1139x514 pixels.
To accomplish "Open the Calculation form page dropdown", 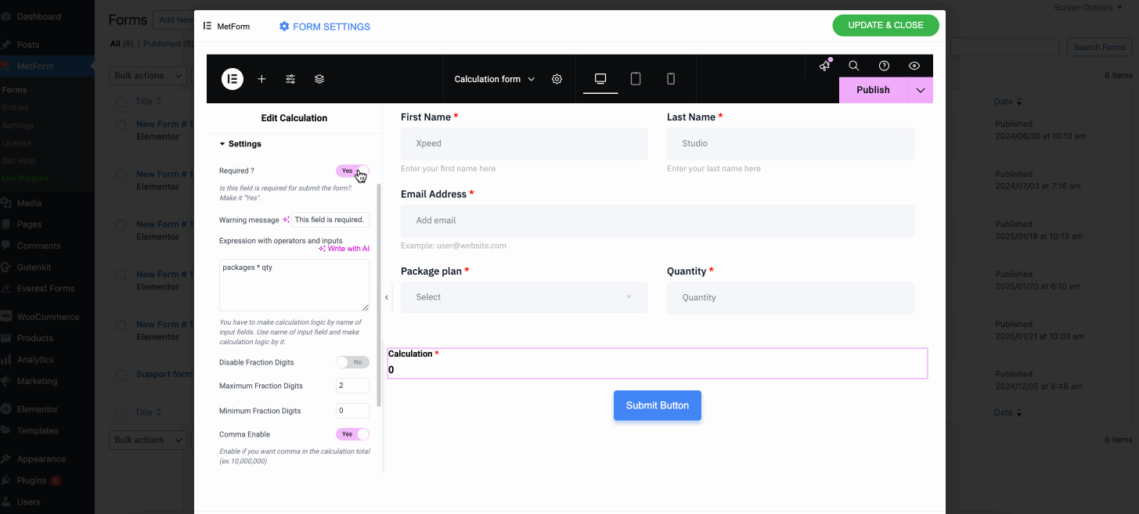I will pyautogui.click(x=493, y=78).
